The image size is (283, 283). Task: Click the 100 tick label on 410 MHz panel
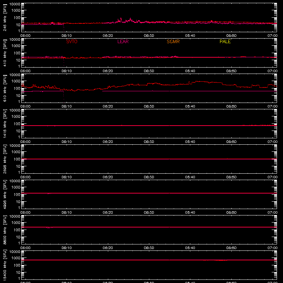point(17,53)
